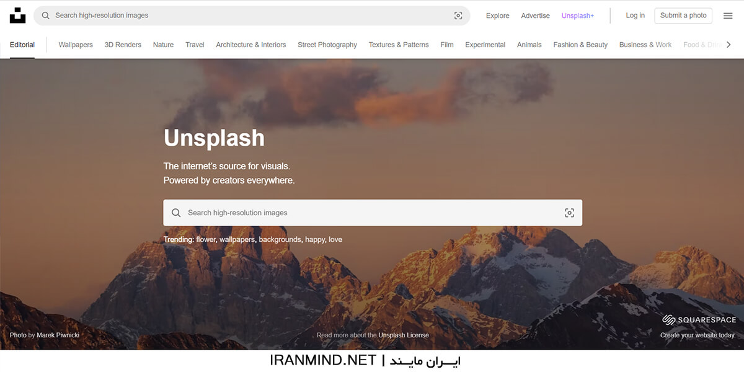This screenshot has width=744, height=372.
Task: Click the Unsplash License link
Action: (x=403, y=335)
